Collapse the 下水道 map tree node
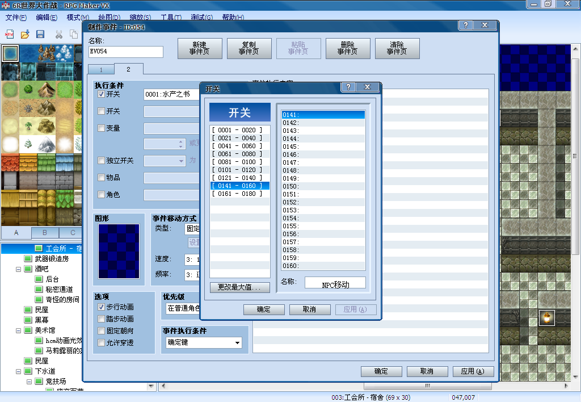Viewport: 581px width, 402px height. 18,371
